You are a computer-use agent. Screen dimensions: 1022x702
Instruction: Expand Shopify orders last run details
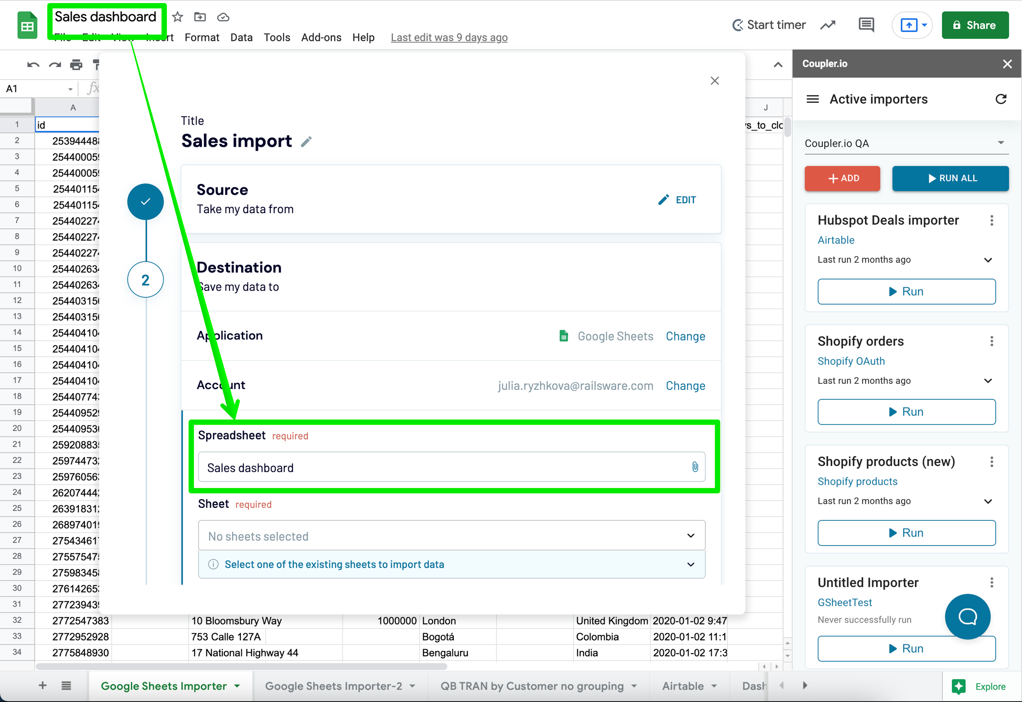[x=988, y=381]
